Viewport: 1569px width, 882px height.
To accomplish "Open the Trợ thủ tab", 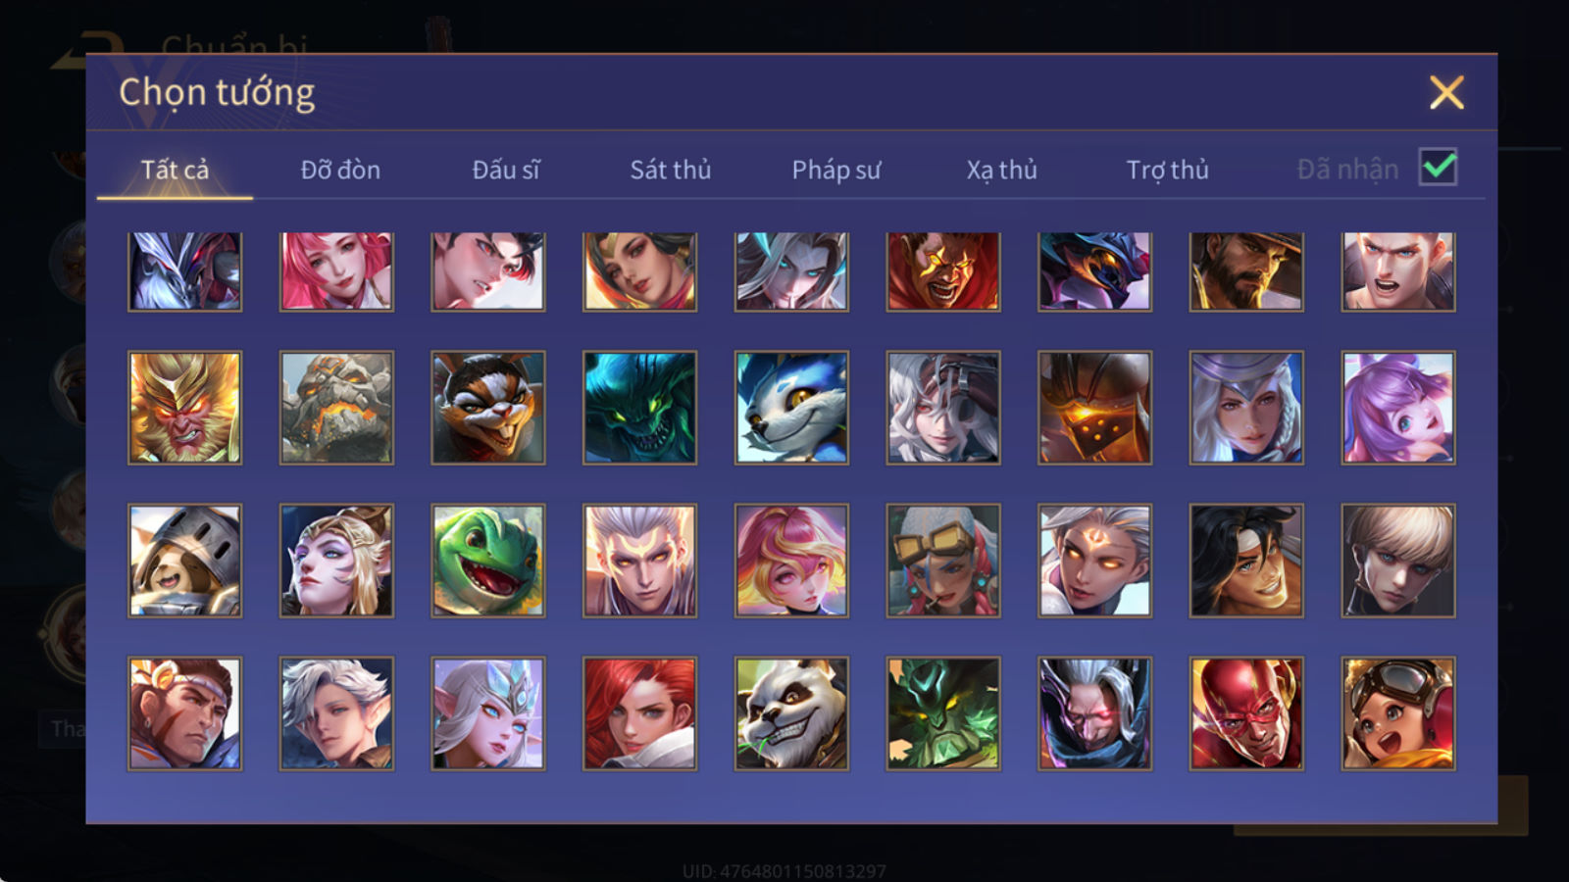I will coord(1167,170).
